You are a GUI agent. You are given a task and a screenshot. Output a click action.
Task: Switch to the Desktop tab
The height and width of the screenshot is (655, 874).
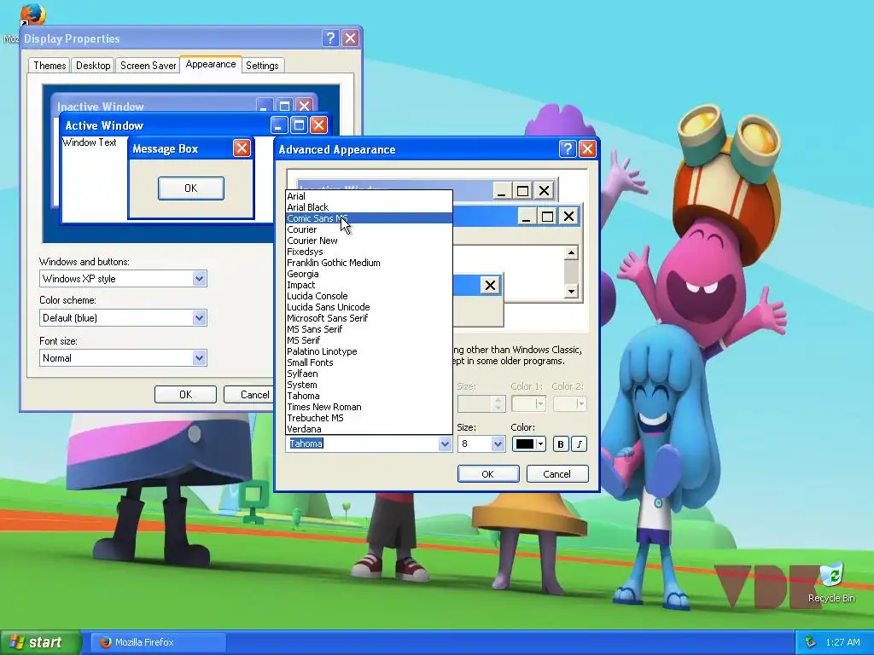pos(93,66)
